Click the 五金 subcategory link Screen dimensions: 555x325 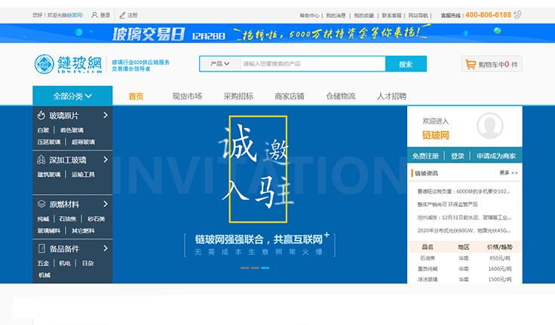[x=43, y=263]
